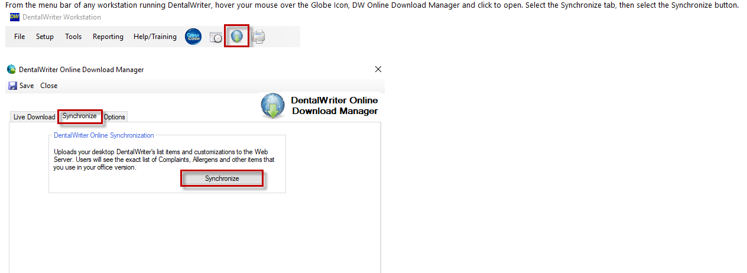Open the Globe Online Download Manager icon
The height and width of the screenshot is (273, 747).
click(x=237, y=37)
